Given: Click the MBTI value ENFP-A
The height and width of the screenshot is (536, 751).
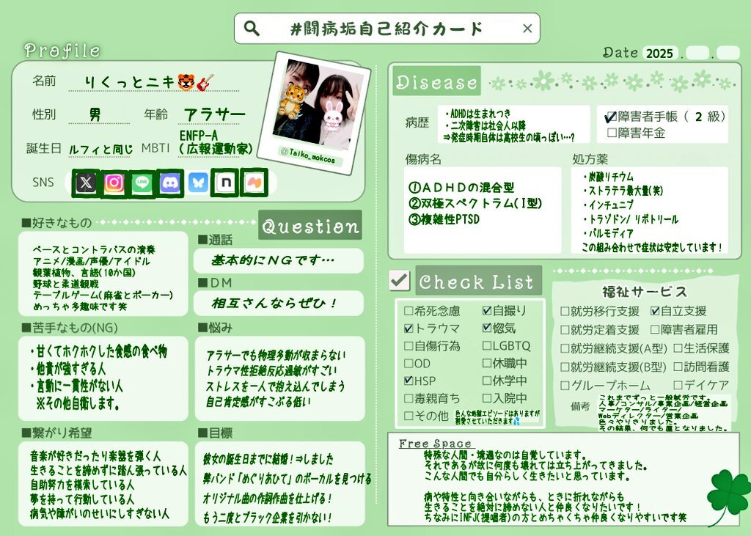Looking at the screenshot, I should (x=199, y=135).
